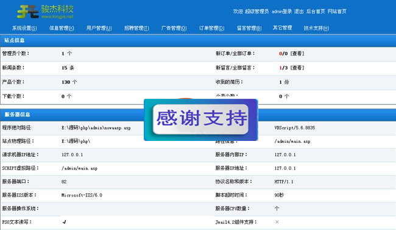Select the Microsoft-IIS/6.0 value

82,195
